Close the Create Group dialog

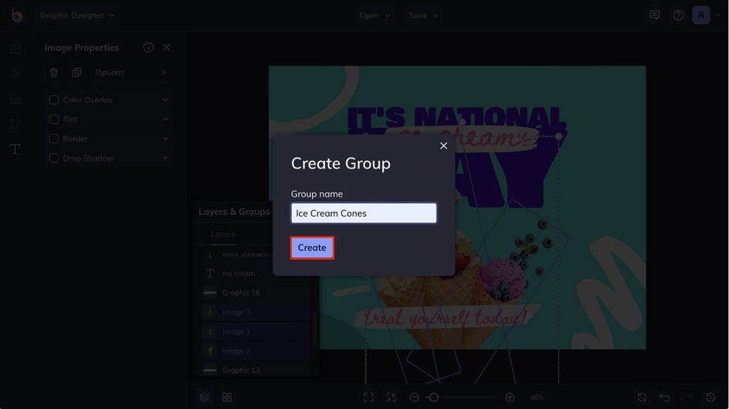coord(443,145)
